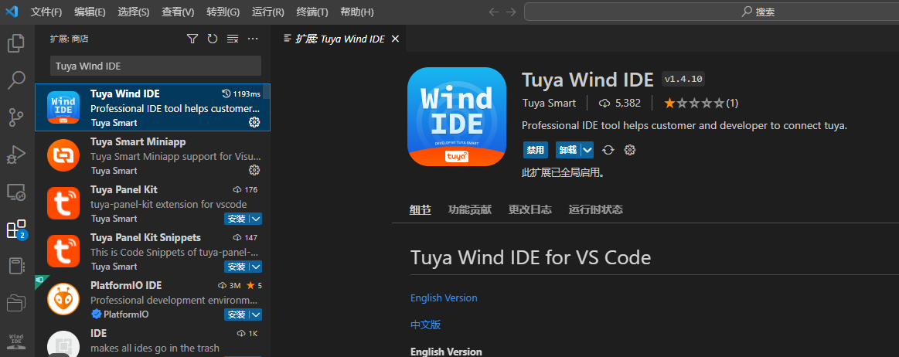
Task: Install PlatformIO IDE with 安装 button
Action: pos(237,315)
